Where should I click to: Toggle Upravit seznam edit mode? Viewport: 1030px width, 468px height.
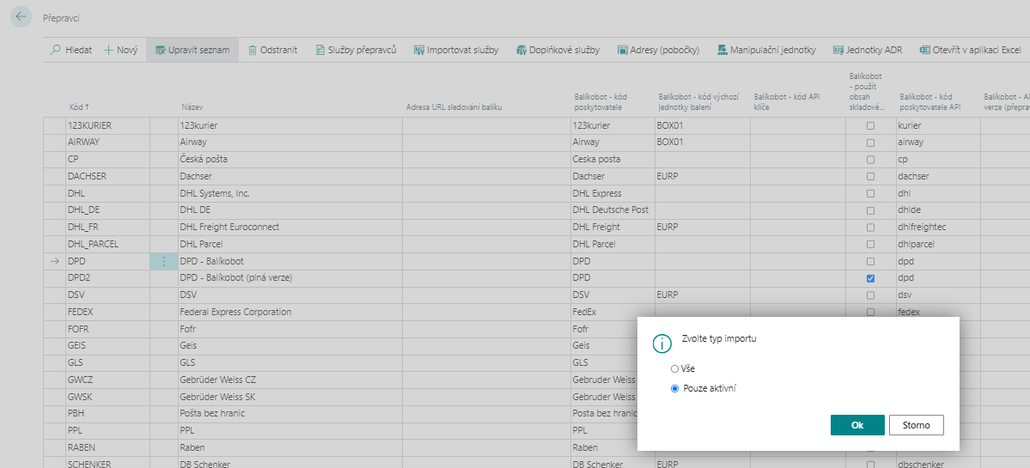[x=192, y=51]
